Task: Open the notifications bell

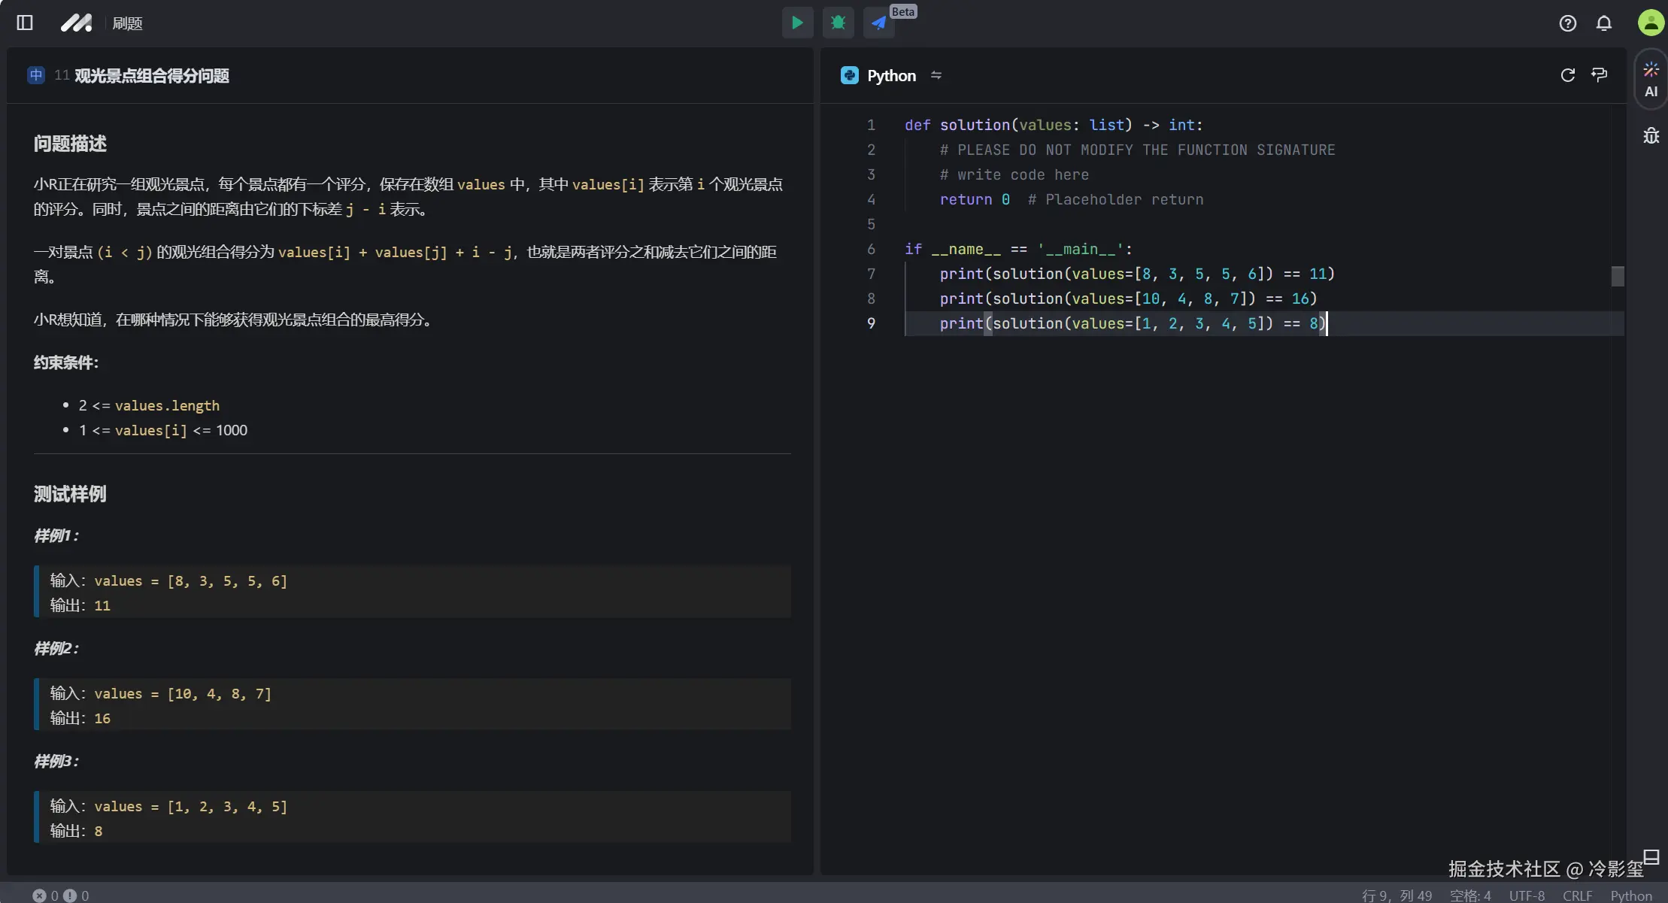Action: click(1603, 23)
